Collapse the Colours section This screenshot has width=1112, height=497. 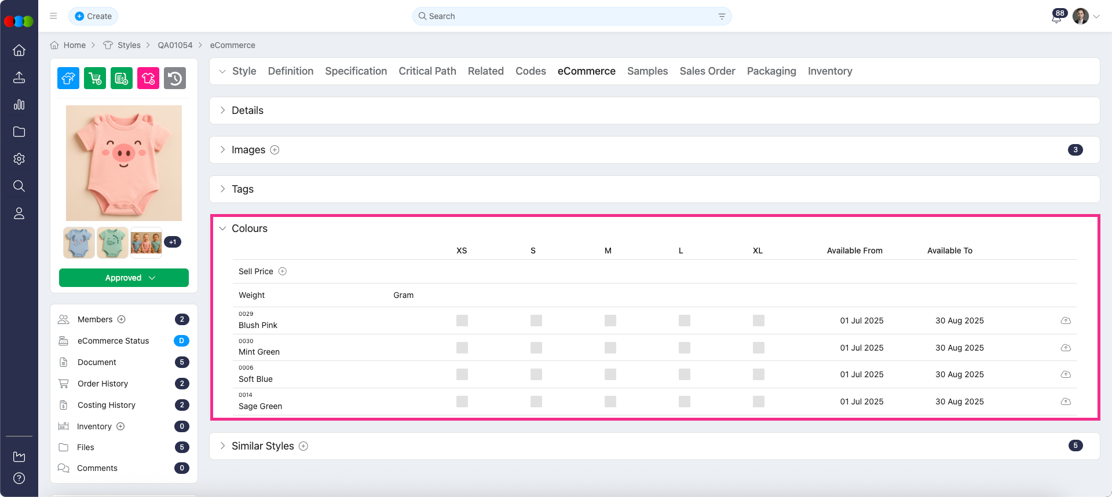tap(222, 229)
